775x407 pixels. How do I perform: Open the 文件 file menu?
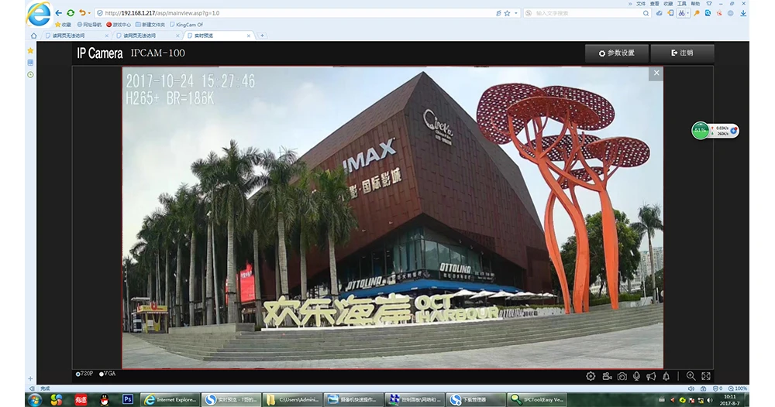point(641,3)
